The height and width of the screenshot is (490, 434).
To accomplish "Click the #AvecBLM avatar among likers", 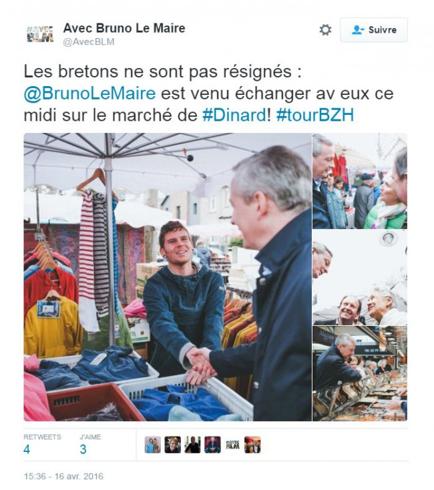I will click(232, 445).
